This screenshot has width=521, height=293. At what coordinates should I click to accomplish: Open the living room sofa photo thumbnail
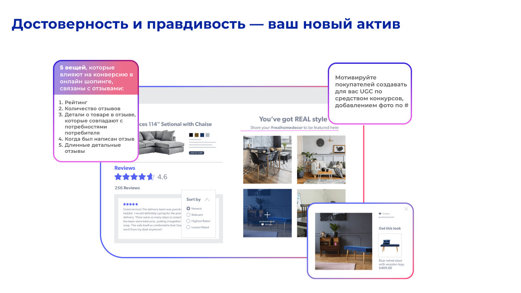tap(321, 159)
